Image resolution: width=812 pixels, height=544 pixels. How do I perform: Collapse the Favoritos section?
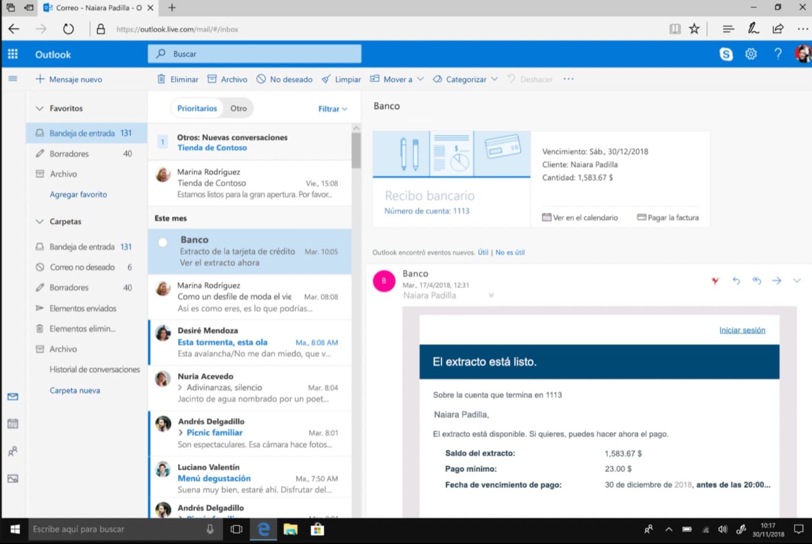click(x=40, y=108)
